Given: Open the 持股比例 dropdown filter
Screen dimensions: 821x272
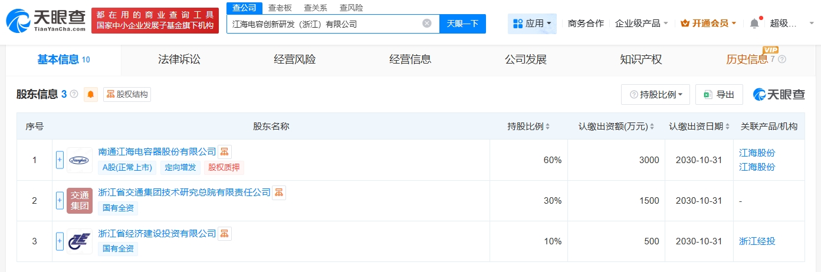Looking at the screenshot, I should 655,94.
